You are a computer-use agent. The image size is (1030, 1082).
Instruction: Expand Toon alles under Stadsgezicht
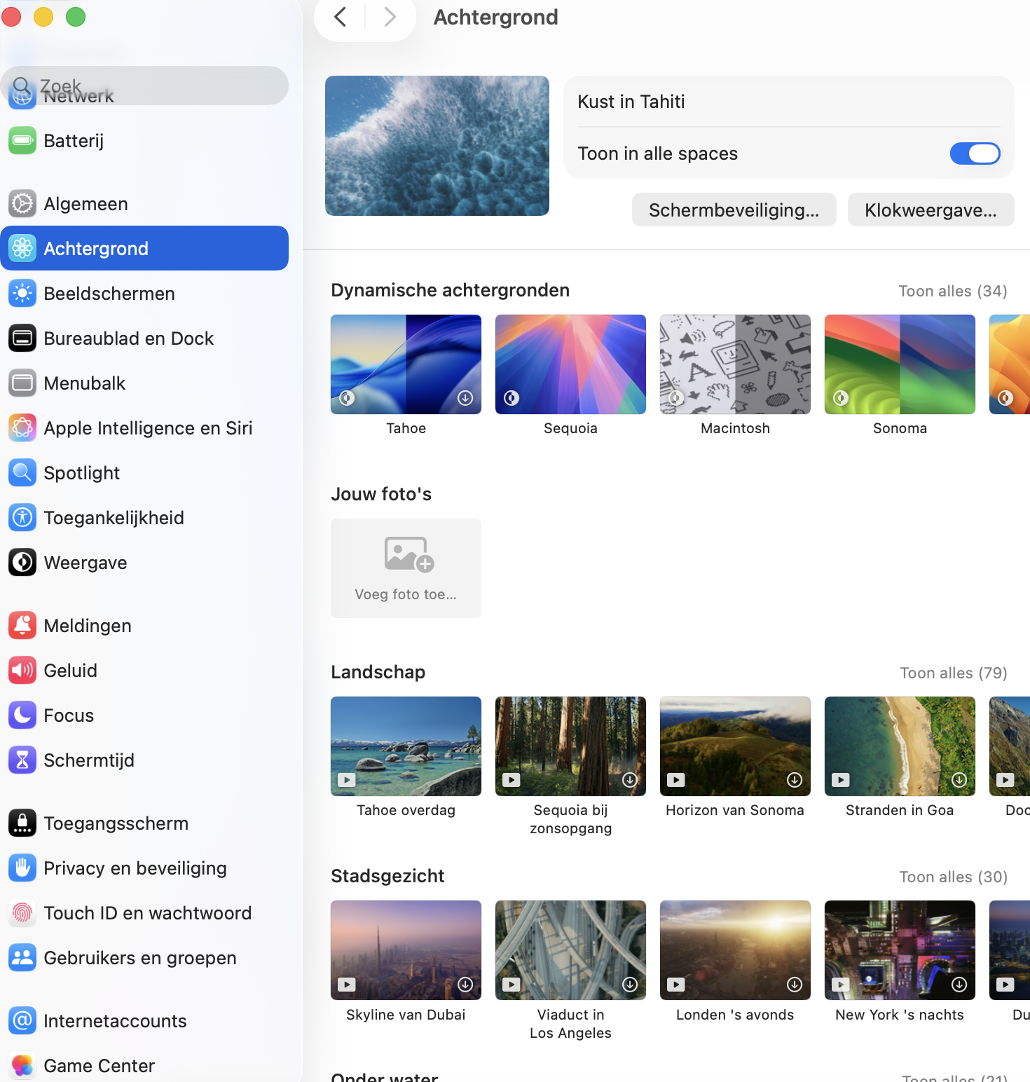click(953, 877)
